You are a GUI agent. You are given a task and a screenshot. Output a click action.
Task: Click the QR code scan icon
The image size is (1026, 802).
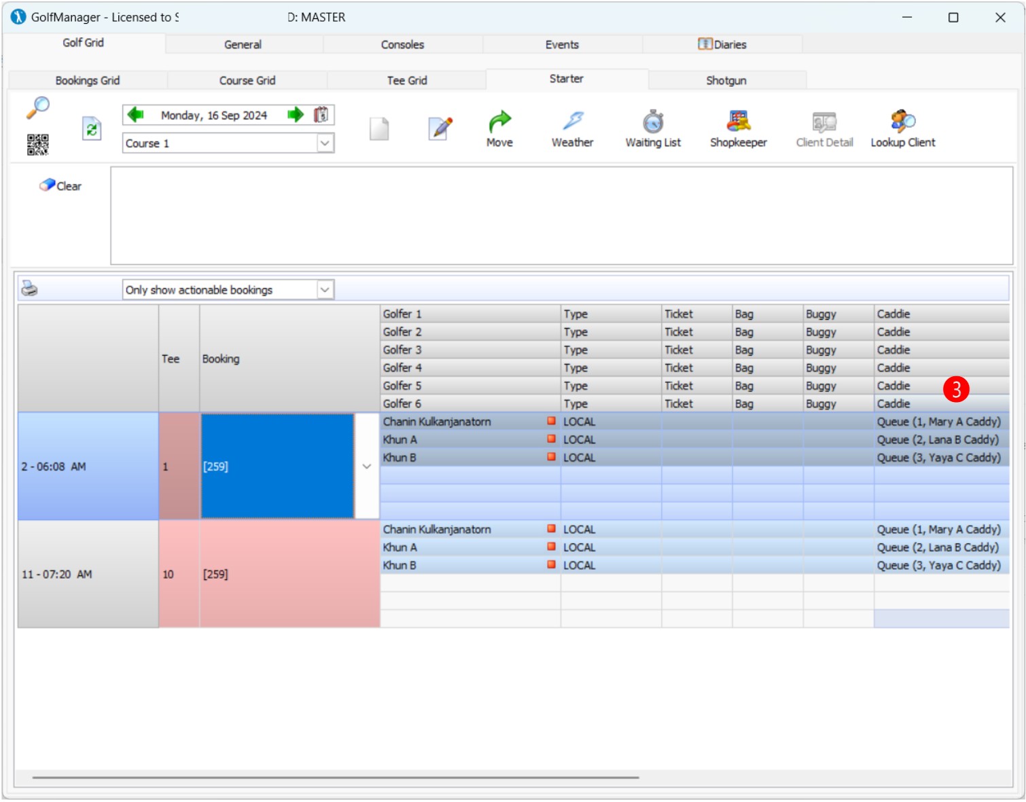pyautogui.click(x=38, y=145)
